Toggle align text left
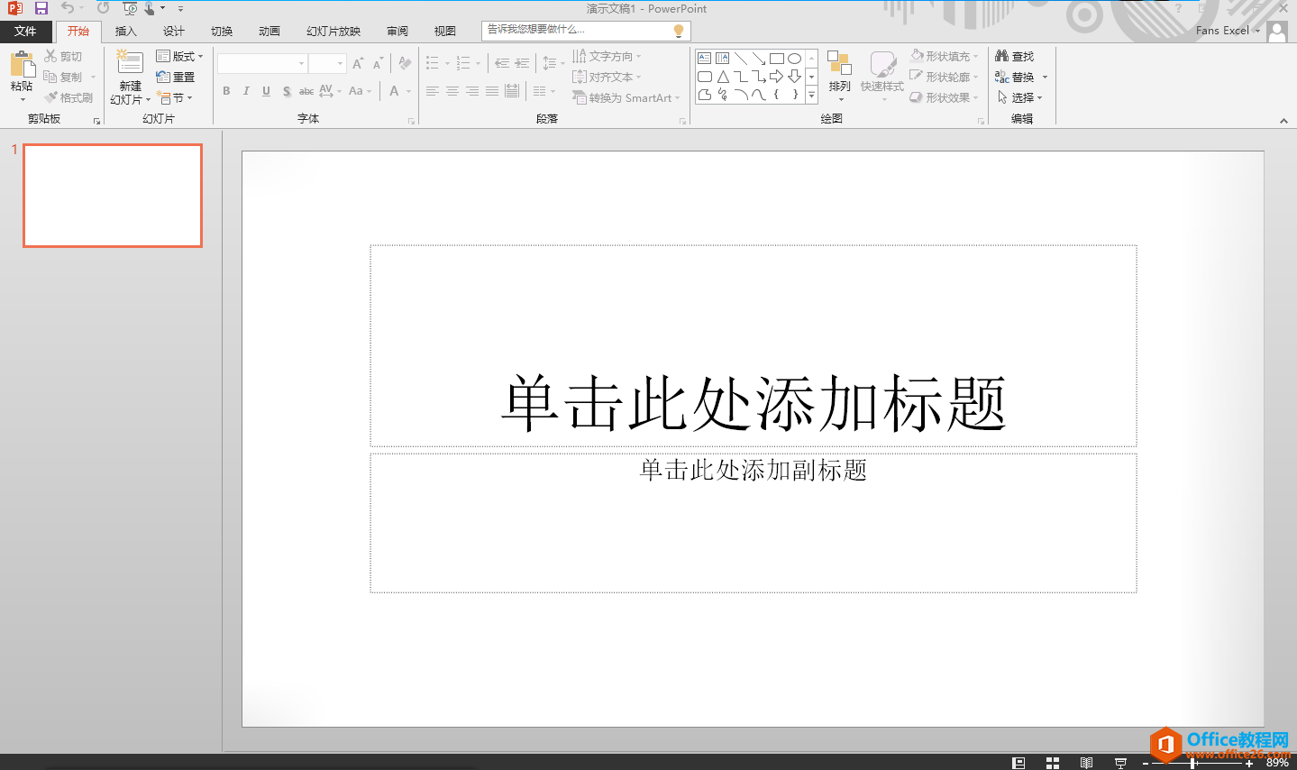Image resolution: width=1297 pixels, height=770 pixels. click(x=433, y=91)
